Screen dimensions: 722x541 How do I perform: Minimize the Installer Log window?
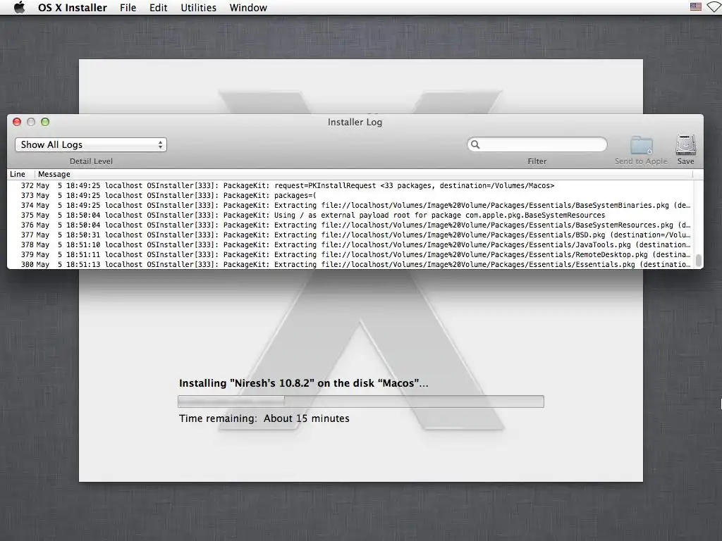pos(31,122)
